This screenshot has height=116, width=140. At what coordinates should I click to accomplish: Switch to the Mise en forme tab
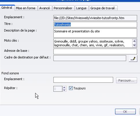click(x=26, y=8)
